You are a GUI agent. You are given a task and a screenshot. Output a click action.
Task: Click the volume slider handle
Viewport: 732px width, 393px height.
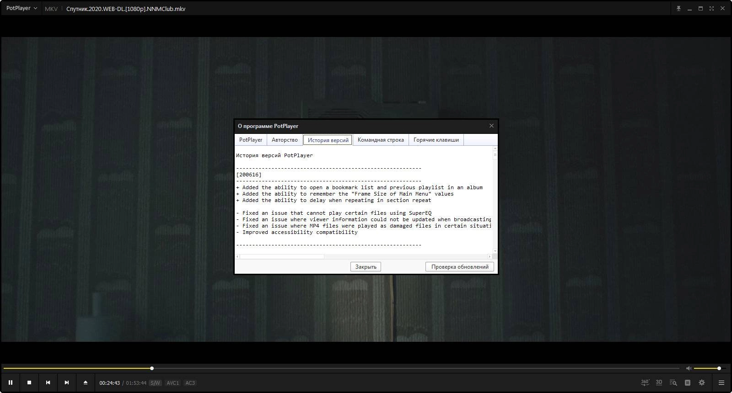(719, 368)
